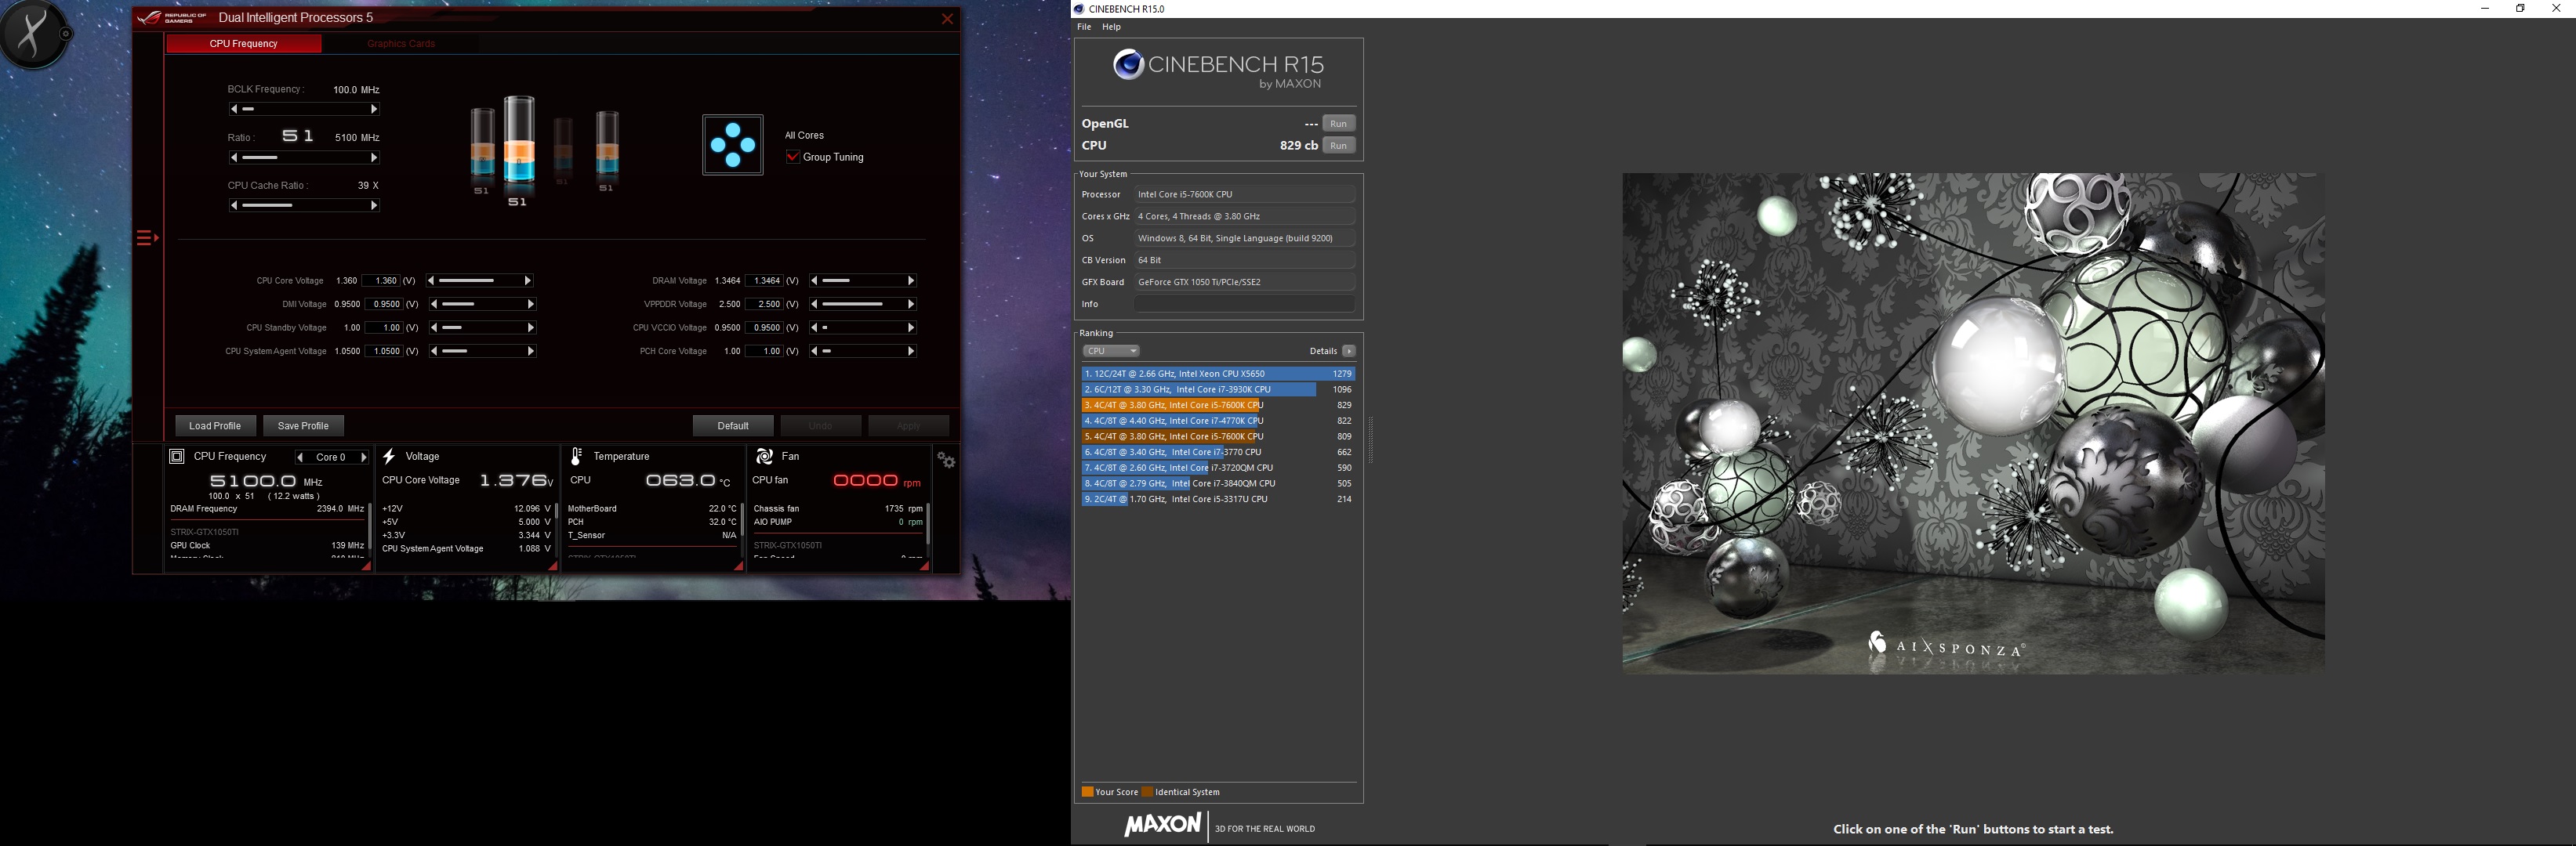Select ranking row Intel Core i5-3317U
The image size is (2576, 846).
[x=1218, y=498]
